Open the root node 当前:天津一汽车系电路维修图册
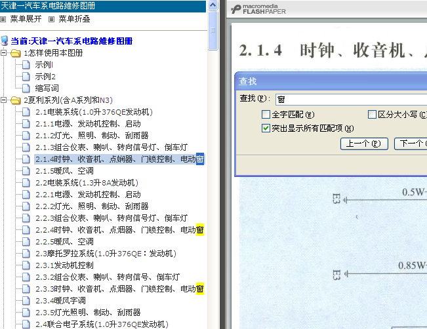This screenshot has width=427, height=329. click(x=71, y=41)
